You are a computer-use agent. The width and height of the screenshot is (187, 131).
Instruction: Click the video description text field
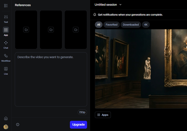tap(51, 79)
